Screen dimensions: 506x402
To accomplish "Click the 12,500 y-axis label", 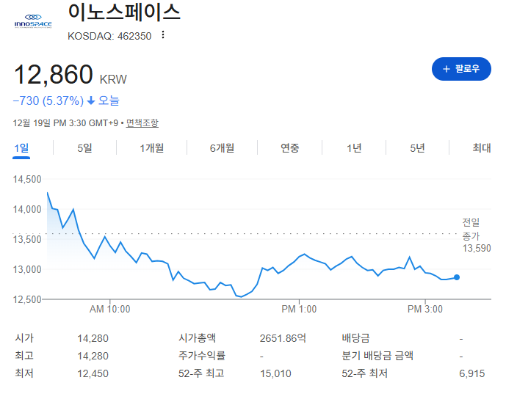I will pyautogui.click(x=27, y=299).
